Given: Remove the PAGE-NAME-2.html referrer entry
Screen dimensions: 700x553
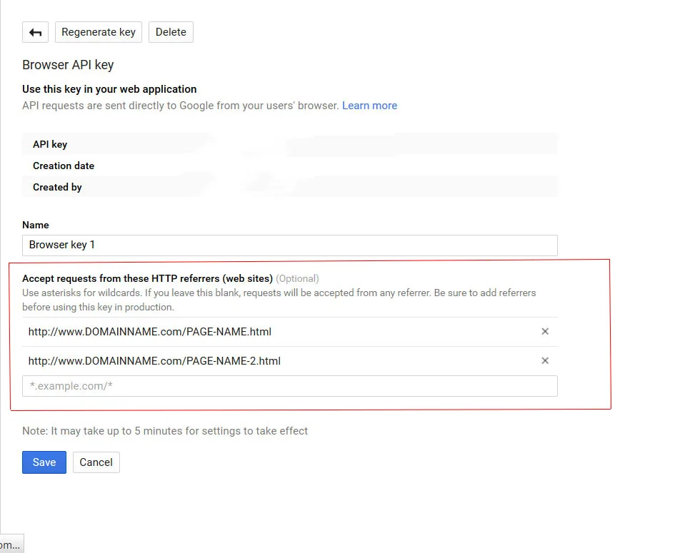Looking at the screenshot, I should (x=545, y=360).
